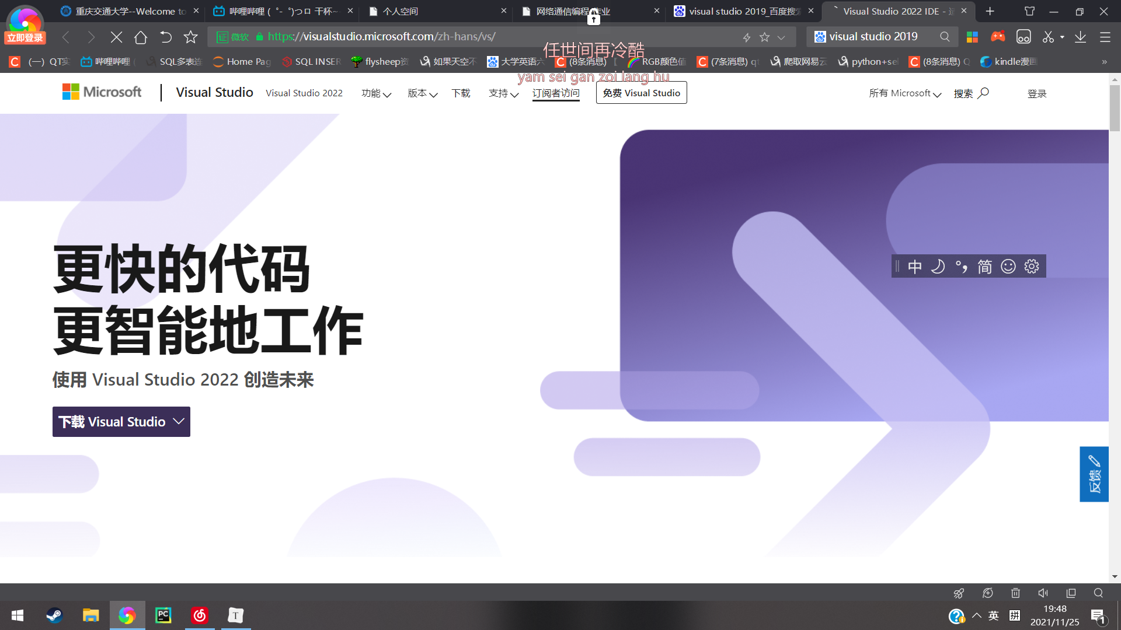
Task: Open 订阅者访问 nav item
Action: pos(556,93)
